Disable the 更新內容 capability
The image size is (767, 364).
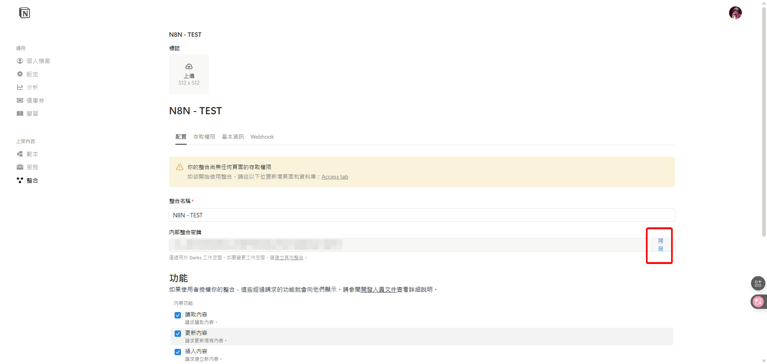pos(177,334)
